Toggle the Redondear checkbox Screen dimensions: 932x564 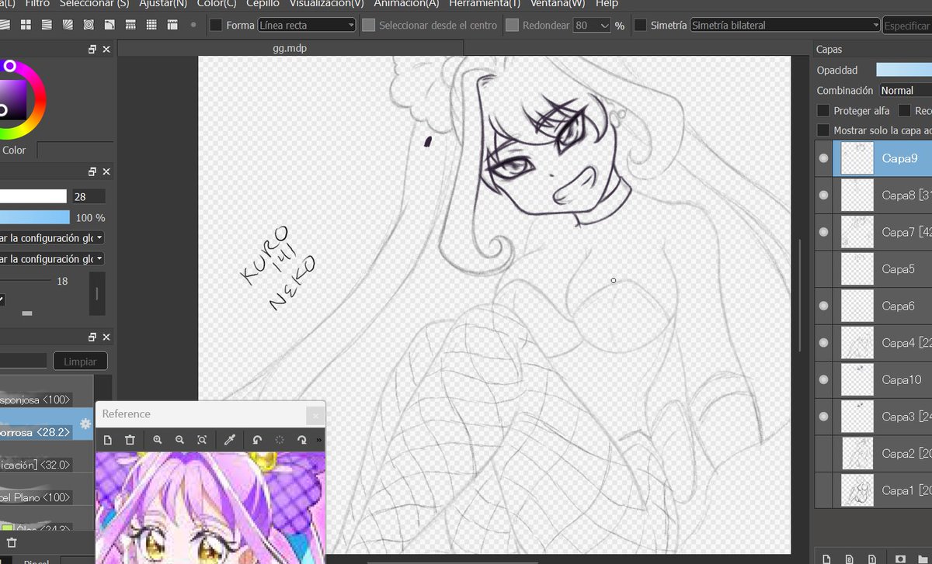click(512, 26)
